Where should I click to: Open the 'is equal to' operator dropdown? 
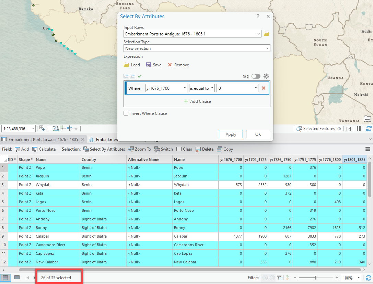[x=202, y=88]
